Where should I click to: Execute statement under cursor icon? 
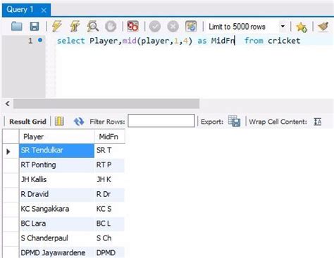(x=75, y=26)
